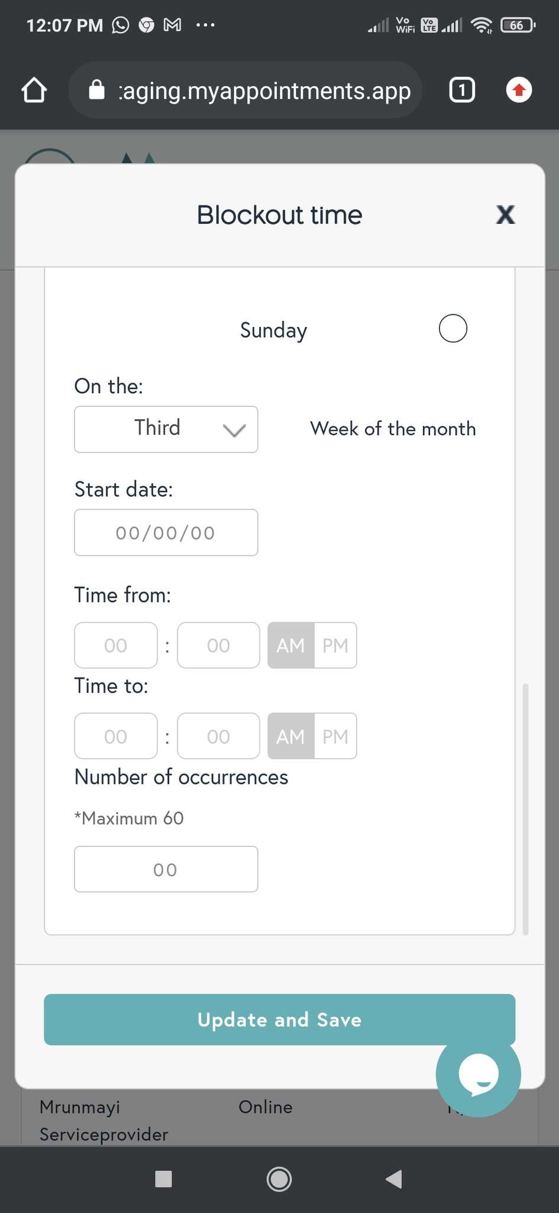The image size is (559, 1213).
Task: Set Time from to PM
Action: point(335,645)
